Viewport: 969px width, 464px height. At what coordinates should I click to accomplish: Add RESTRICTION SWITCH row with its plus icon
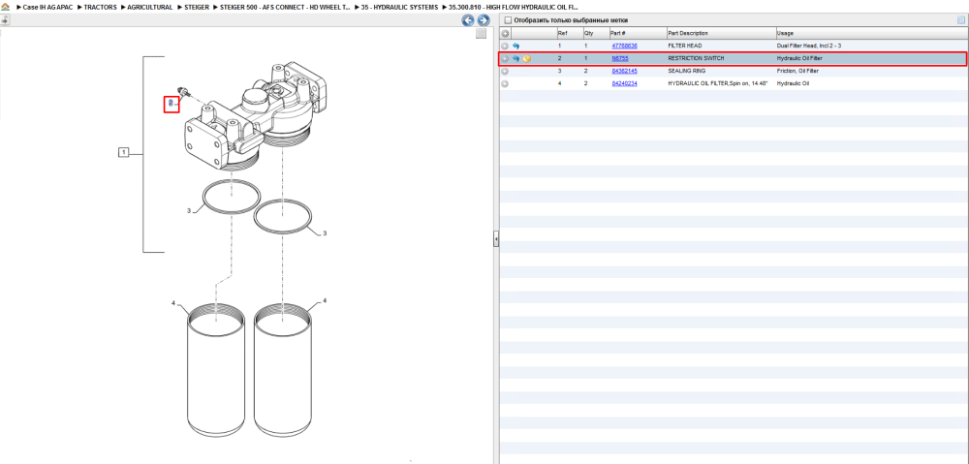tap(505, 59)
